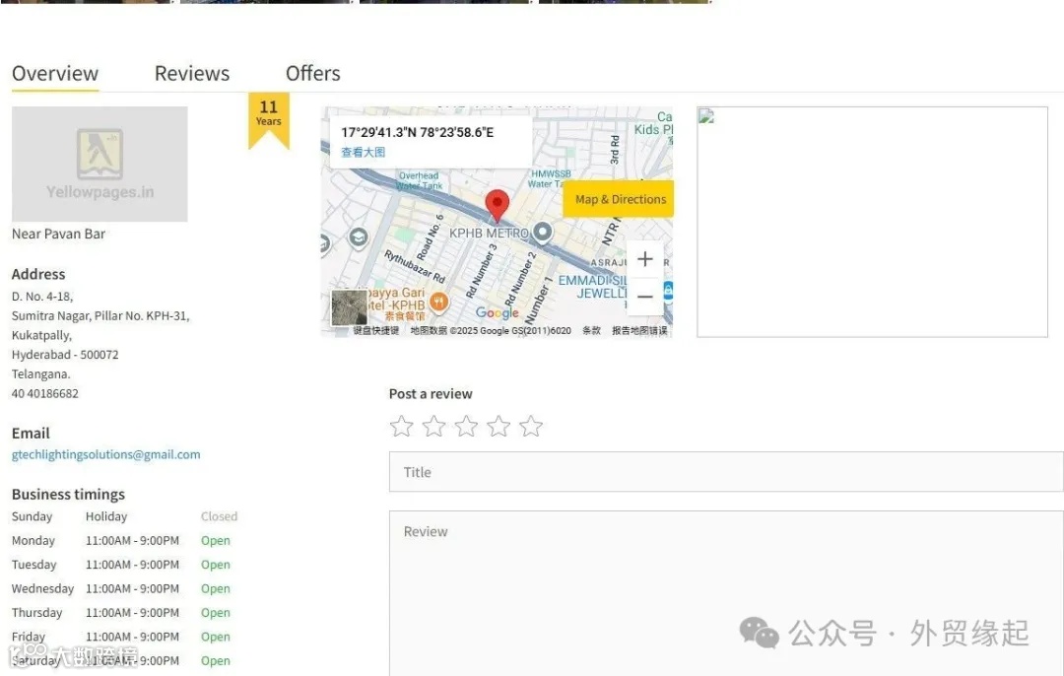Screen dimensions: 1064x676
Task: Click the Map & Directions button
Action: tap(620, 199)
